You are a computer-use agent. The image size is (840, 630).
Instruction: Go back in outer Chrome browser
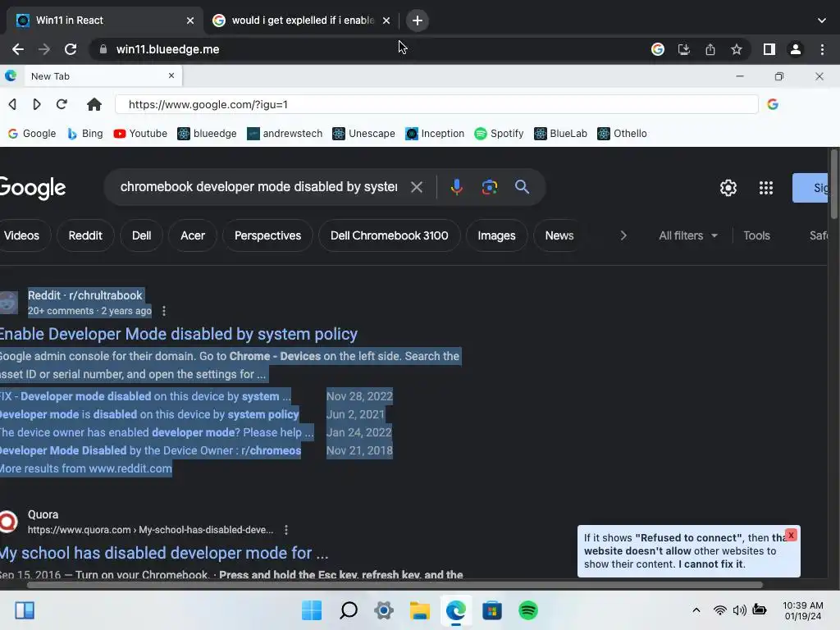click(x=18, y=49)
